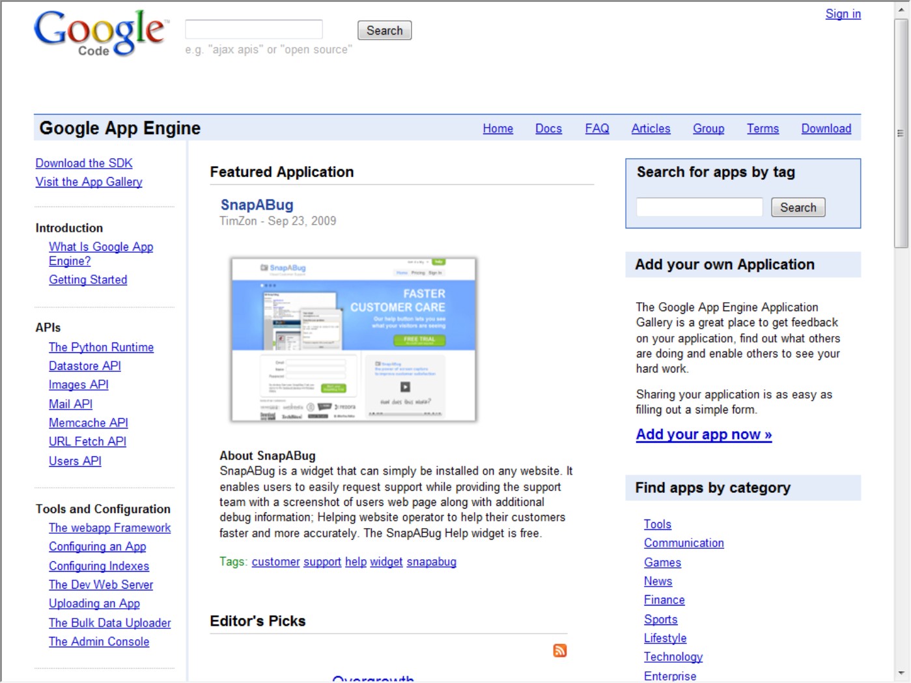
Task: Select the help tag link
Action: coord(356,562)
